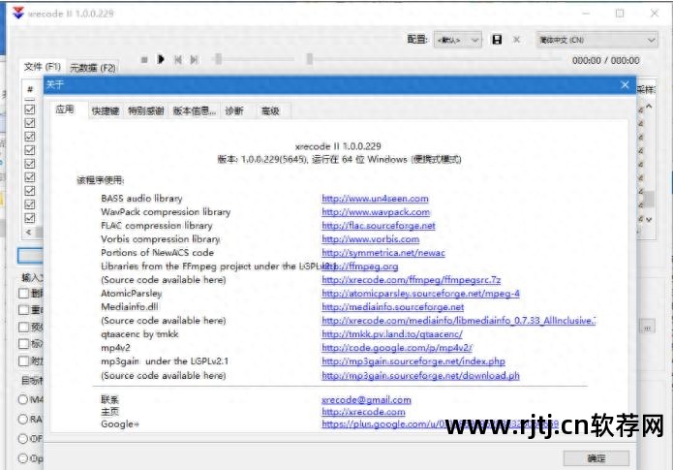Open the symmetrica.net/newac link

383,253
